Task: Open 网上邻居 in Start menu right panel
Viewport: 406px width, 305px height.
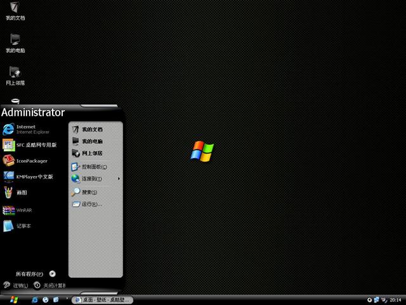Action: pyautogui.click(x=95, y=153)
